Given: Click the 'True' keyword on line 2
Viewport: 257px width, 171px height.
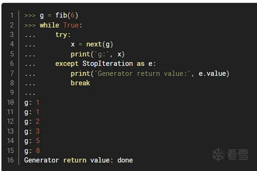Looking at the screenshot, I should coord(71,25).
